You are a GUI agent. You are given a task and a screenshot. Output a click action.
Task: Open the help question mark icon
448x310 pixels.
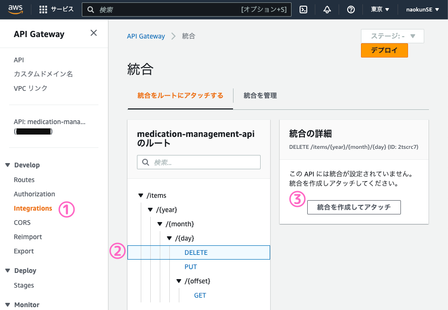pos(351,10)
